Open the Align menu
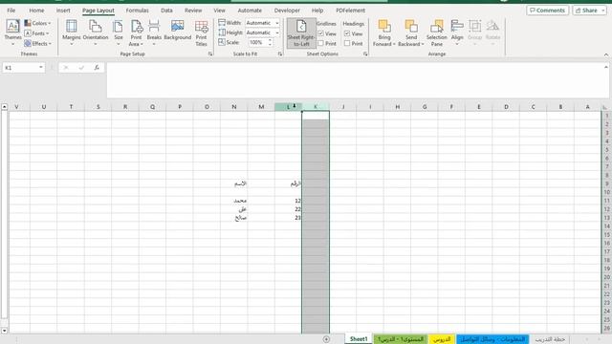Screen dimensions: 612x344 point(457,32)
